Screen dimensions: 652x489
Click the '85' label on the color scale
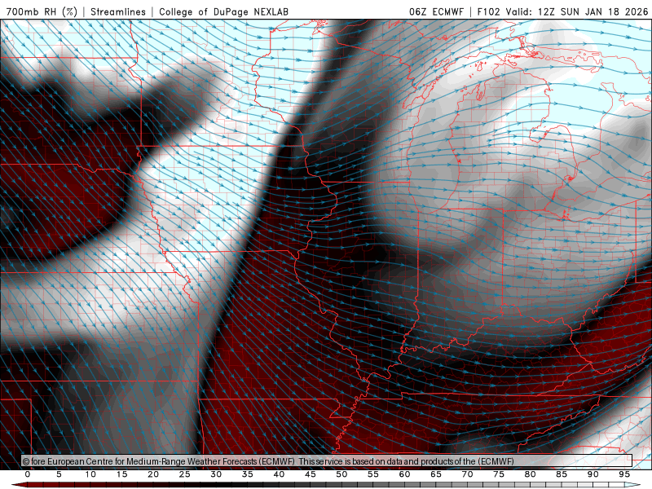(562, 474)
